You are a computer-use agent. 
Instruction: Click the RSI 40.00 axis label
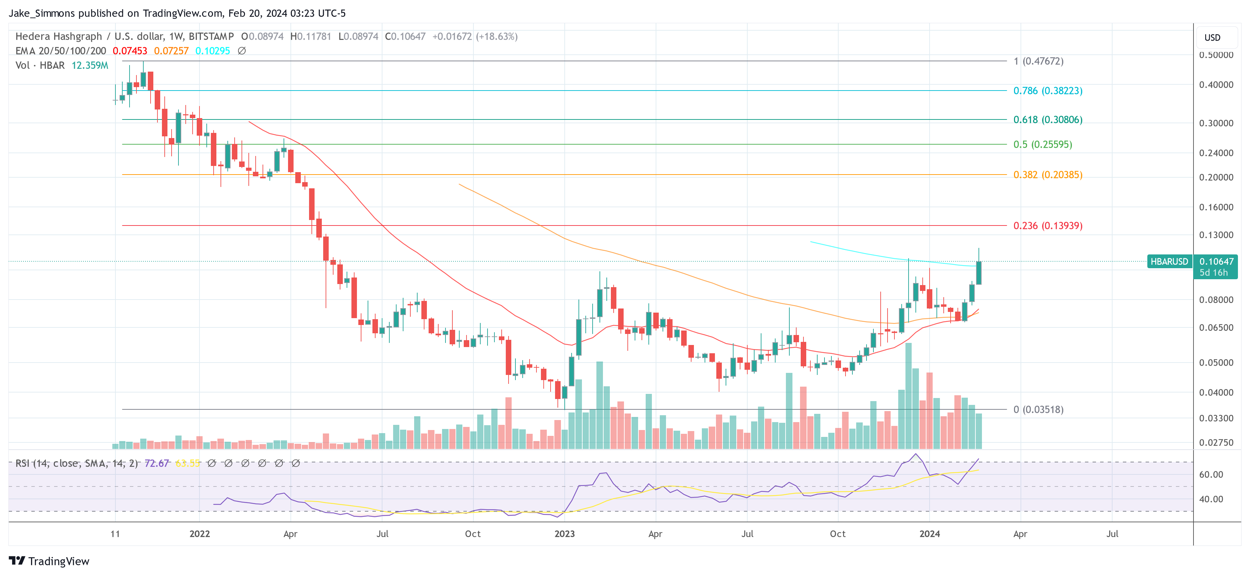click(1211, 499)
